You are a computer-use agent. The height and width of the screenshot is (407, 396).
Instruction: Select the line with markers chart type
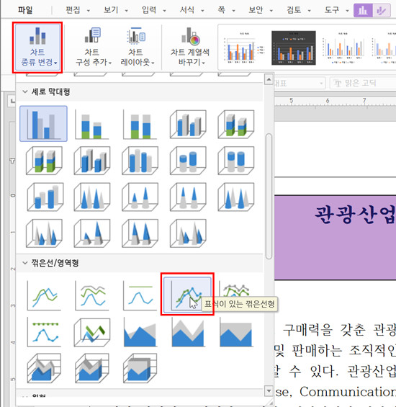pyautogui.click(x=187, y=294)
